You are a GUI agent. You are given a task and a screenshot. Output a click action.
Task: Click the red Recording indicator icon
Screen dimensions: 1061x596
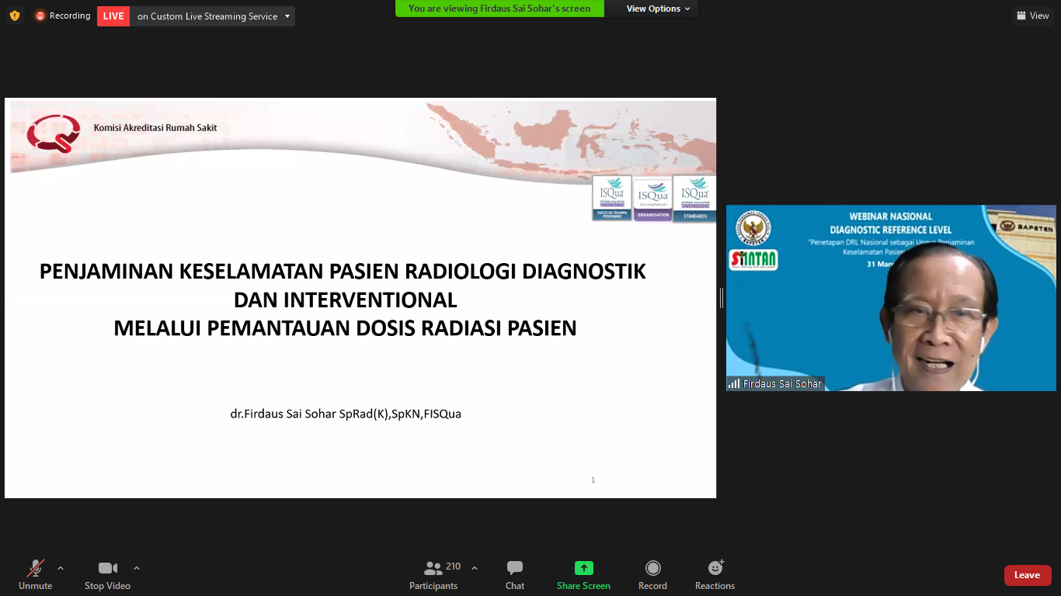pos(40,16)
